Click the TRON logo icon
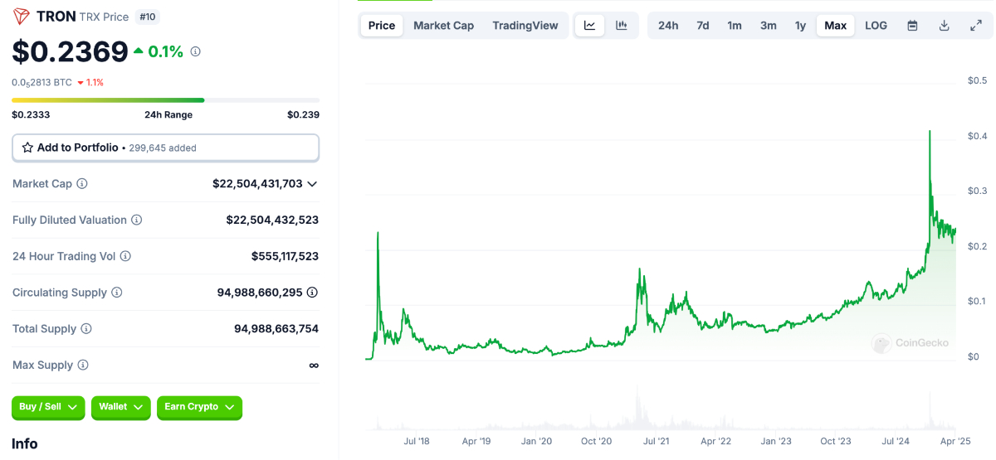 pyautogui.click(x=21, y=16)
